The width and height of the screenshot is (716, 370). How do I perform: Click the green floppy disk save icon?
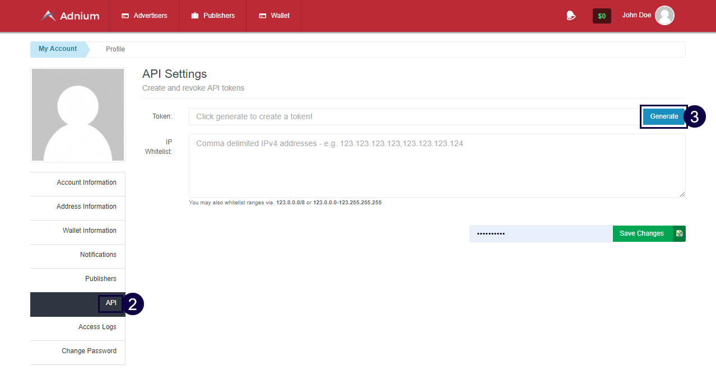coord(679,233)
